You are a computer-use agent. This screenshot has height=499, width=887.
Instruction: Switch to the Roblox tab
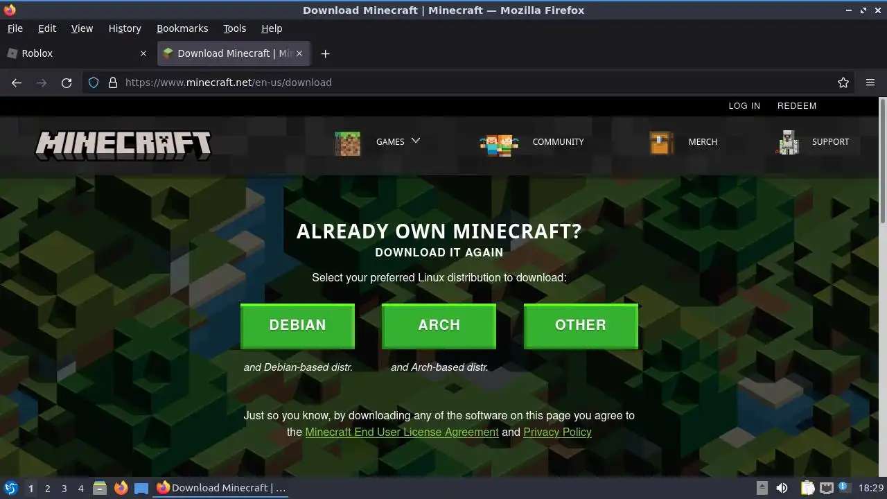tap(78, 53)
